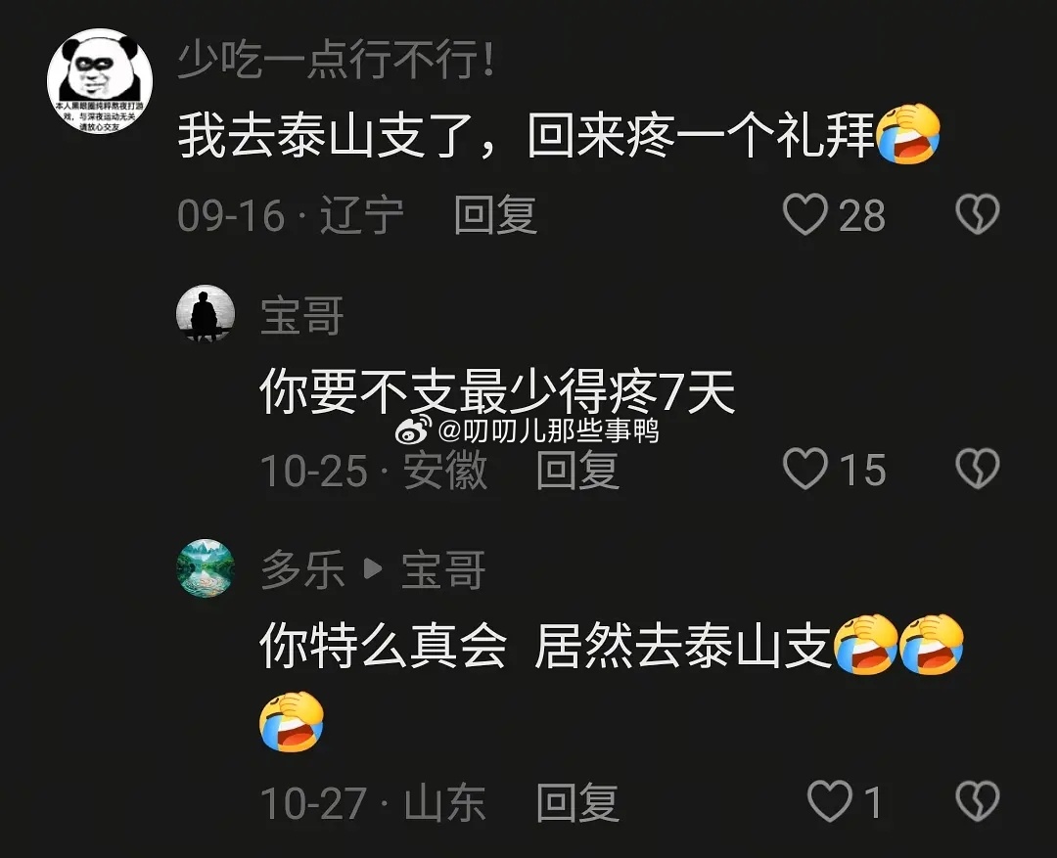The height and width of the screenshot is (858, 1057).
Task: Like 多乐's reply from 山东
Action: tap(830, 800)
